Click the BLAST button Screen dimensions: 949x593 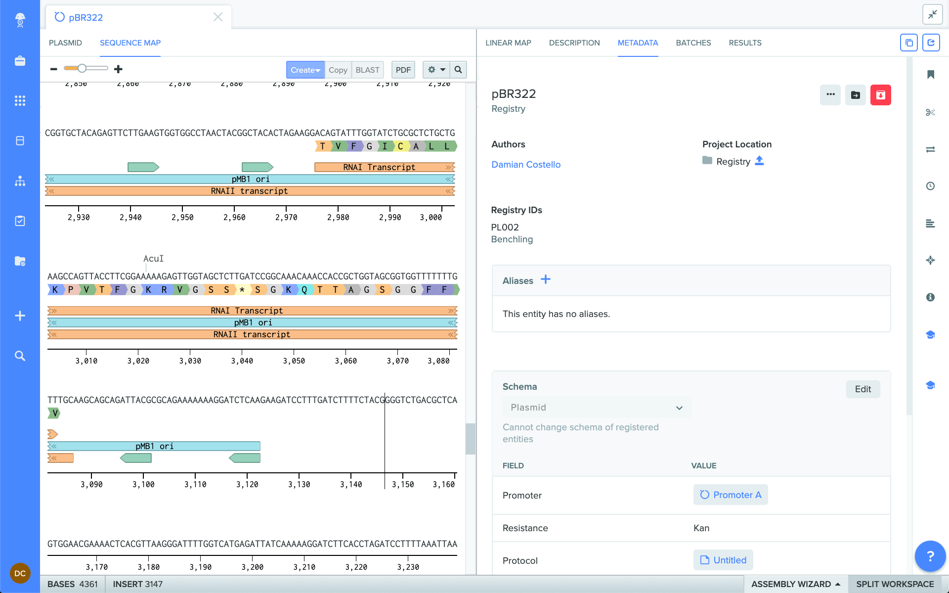coord(367,70)
